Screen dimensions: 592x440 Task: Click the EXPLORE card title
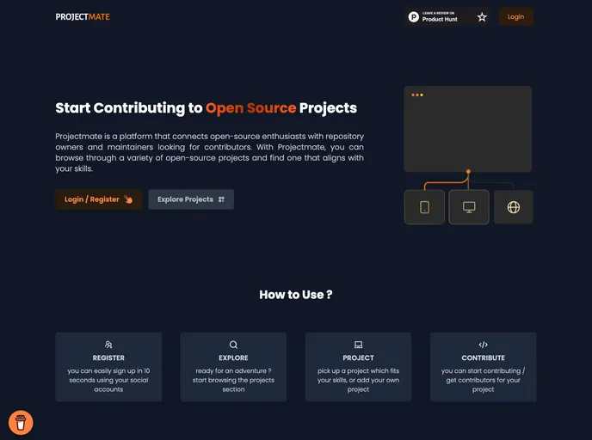coord(233,357)
